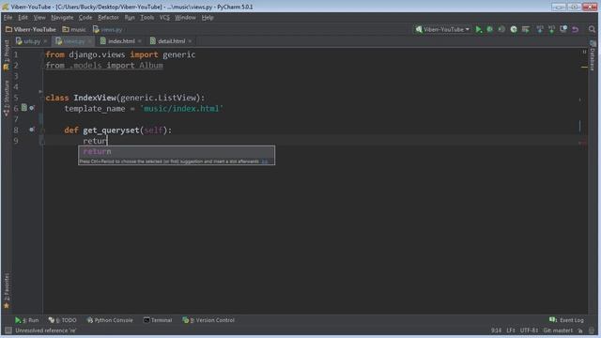This screenshot has width=601, height=338.
Task: Switch to the urls.py editor tab
Action: [32, 41]
